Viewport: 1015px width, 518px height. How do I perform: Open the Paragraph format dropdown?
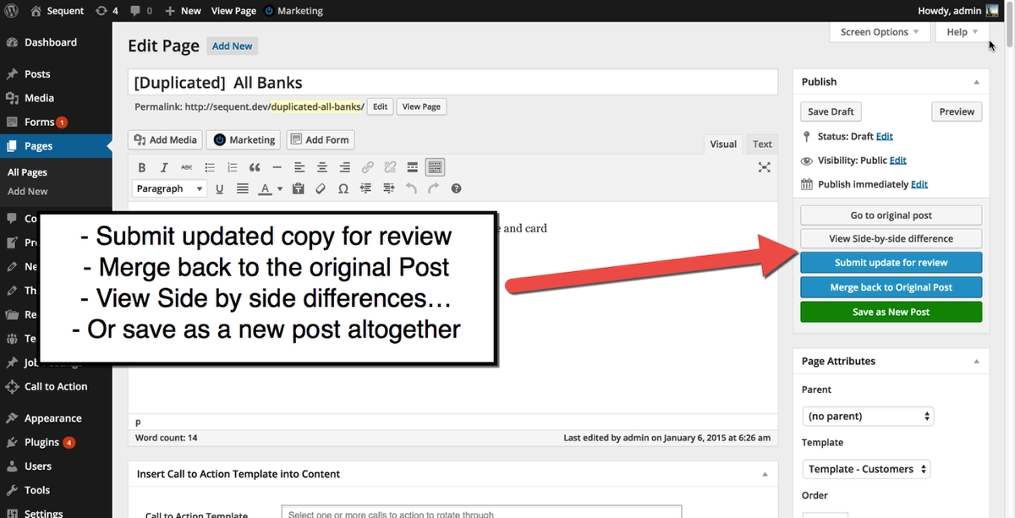coord(169,188)
